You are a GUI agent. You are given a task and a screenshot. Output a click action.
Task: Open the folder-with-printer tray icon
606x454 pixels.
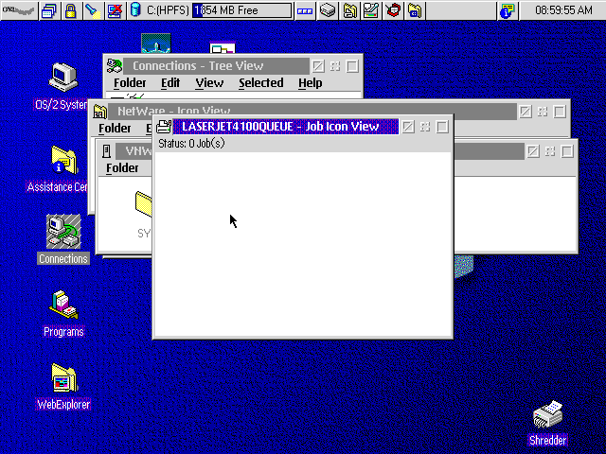[x=349, y=10]
